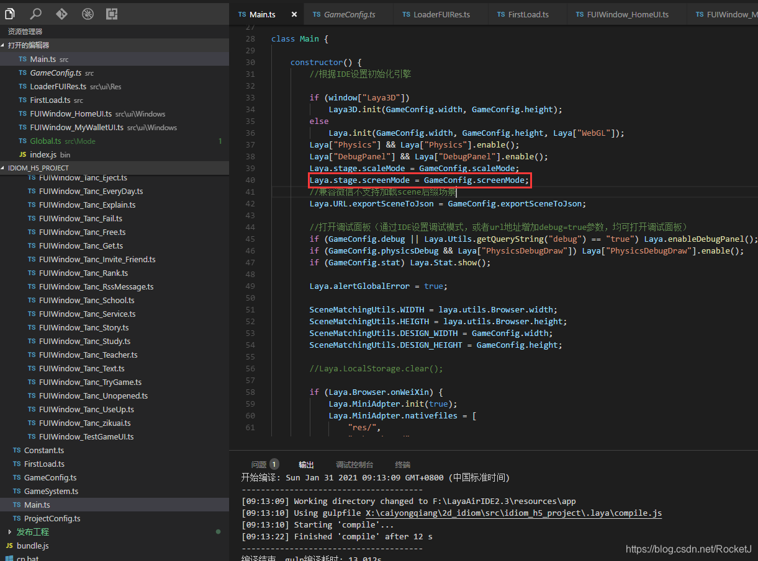Viewport: 758px width, 561px height.
Task: Open FUIWindow_Tanc_Unopened.ts file
Action: click(x=114, y=395)
